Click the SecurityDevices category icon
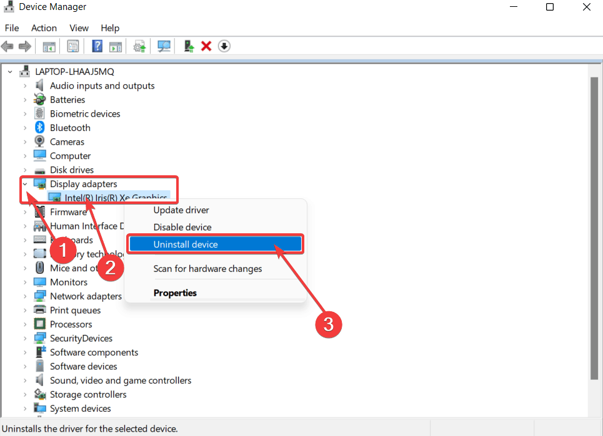 pos(39,338)
